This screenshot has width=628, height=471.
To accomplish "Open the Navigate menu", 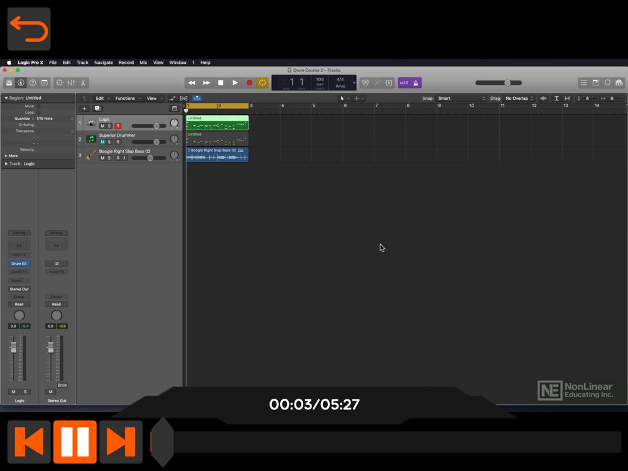I will pyautogui.click(x=104, y=62).
